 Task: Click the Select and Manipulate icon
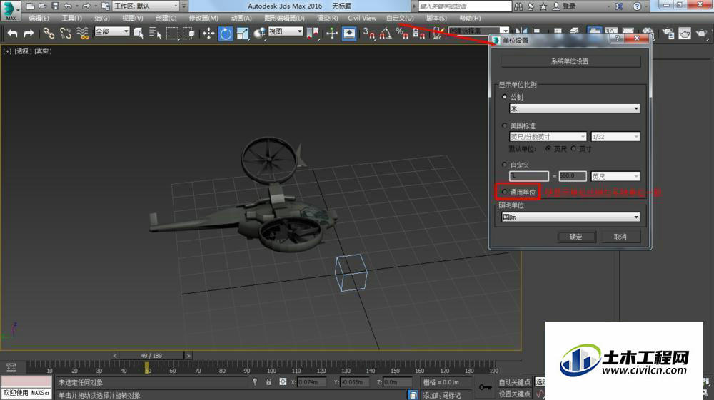click(332, 34)
